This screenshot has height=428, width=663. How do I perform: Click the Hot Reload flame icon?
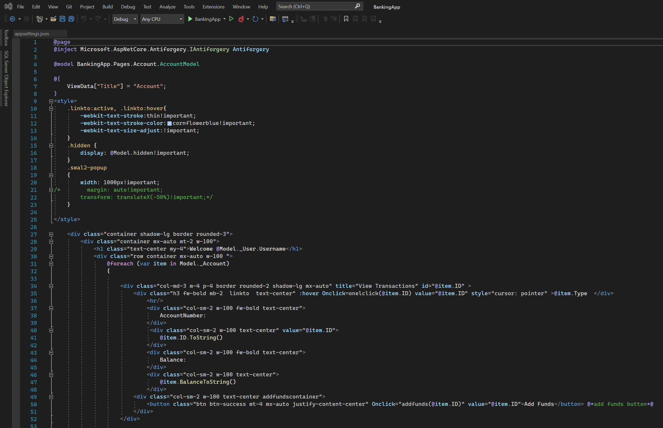[x=241, y=19]
